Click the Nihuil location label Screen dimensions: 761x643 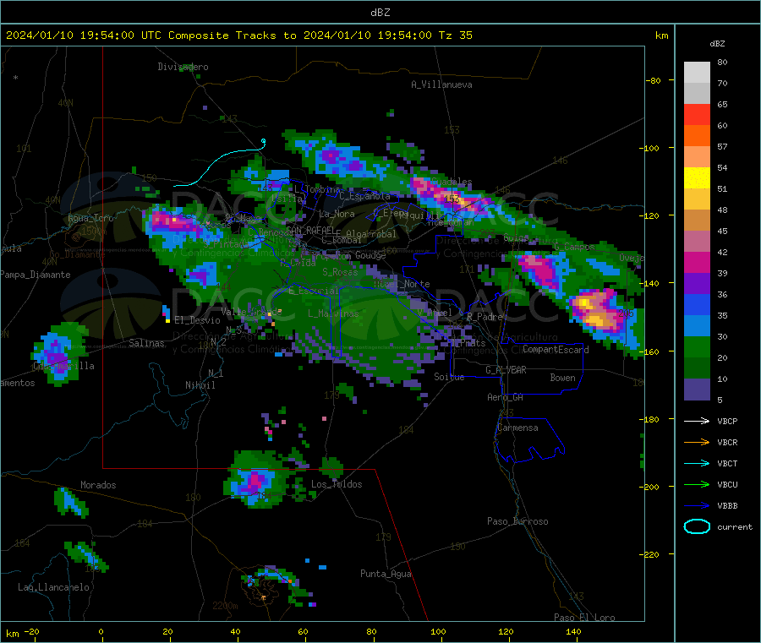[200, 385]
